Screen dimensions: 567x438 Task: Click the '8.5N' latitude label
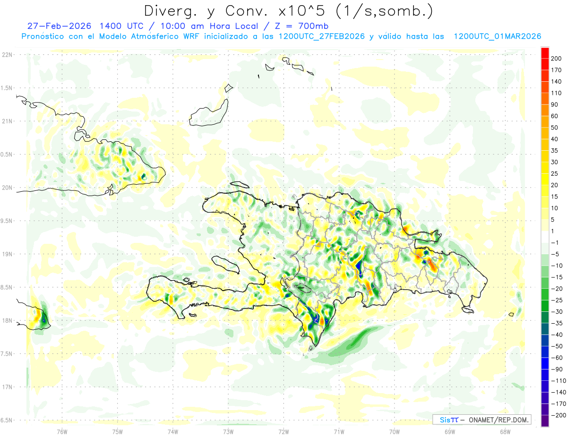pos(7,287)
